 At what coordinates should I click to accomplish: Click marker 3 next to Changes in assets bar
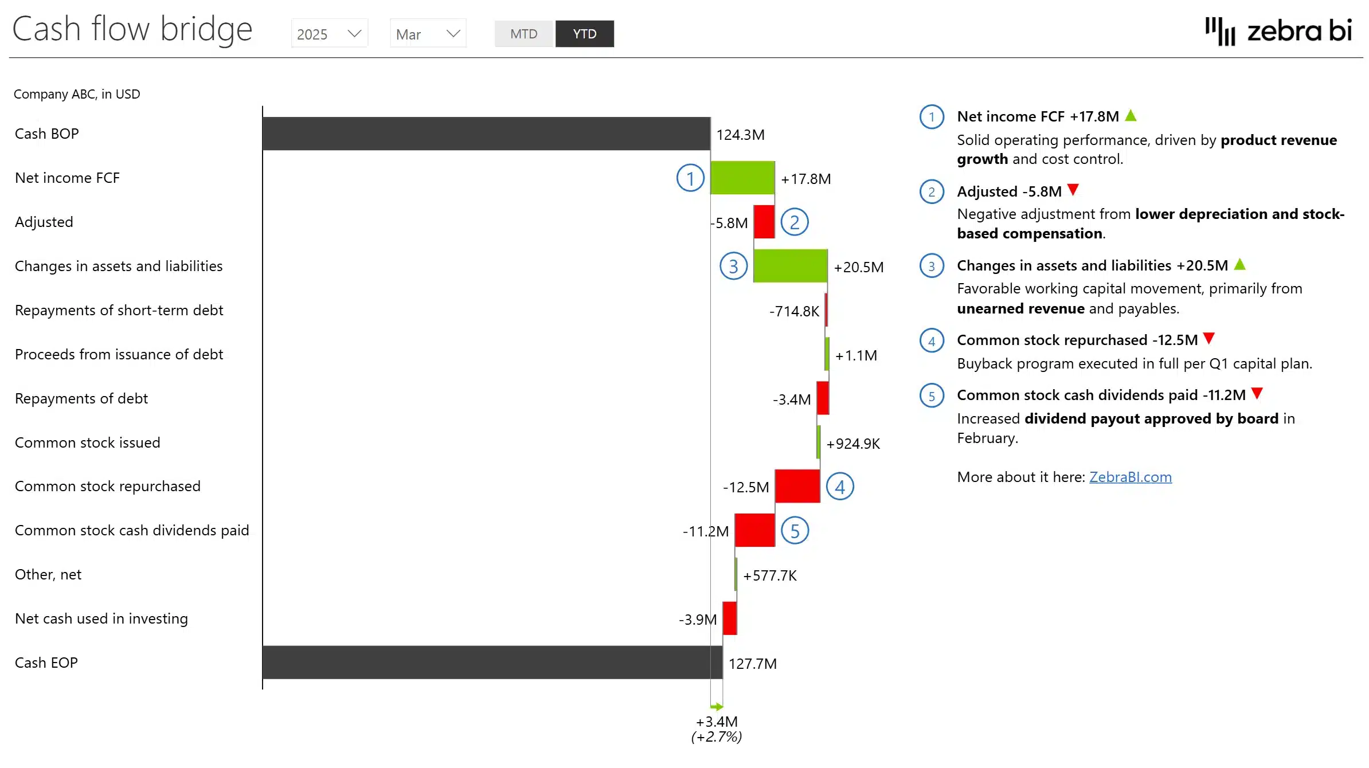(733, 266)
